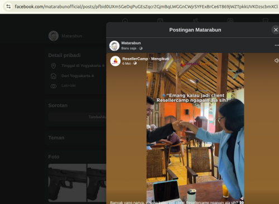
Task: Select location pin icon in Detail pribadi
Action: [x=54, y=66]
